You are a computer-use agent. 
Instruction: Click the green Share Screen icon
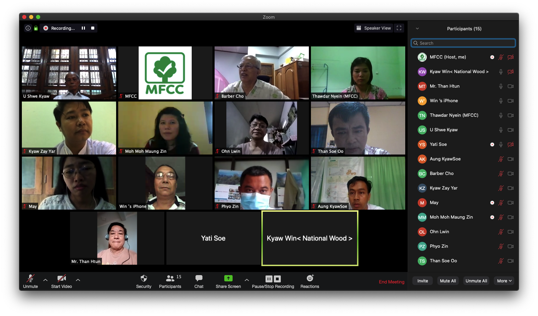click(228, 278)
